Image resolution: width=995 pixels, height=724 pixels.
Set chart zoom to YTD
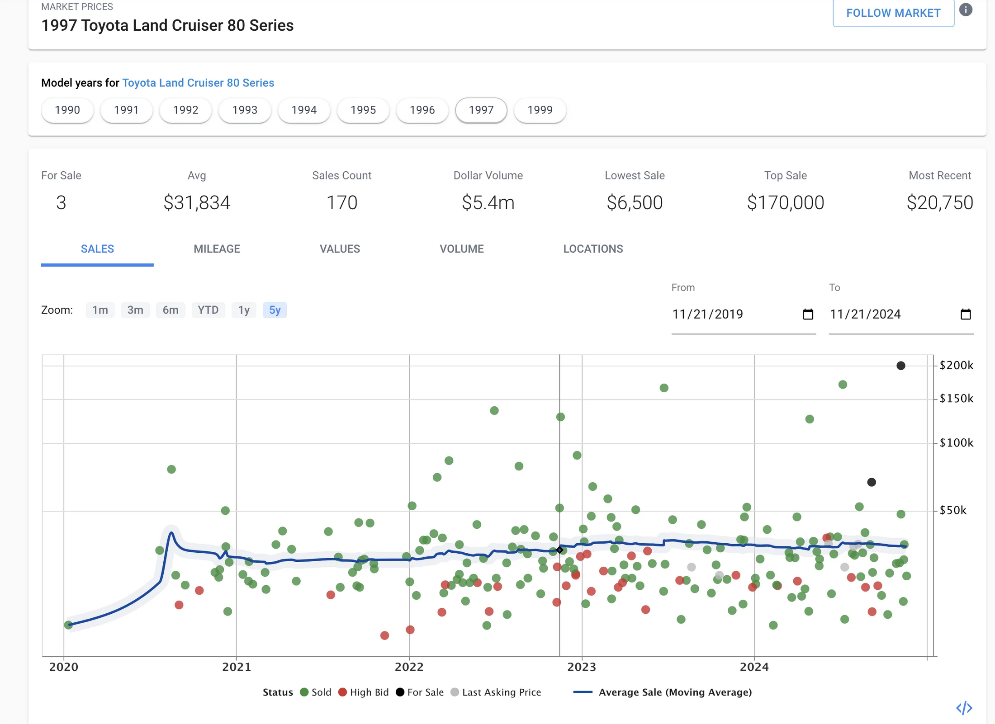(208, 310)
